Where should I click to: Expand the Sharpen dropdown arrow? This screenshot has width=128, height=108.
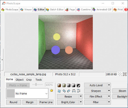point(109,91)
